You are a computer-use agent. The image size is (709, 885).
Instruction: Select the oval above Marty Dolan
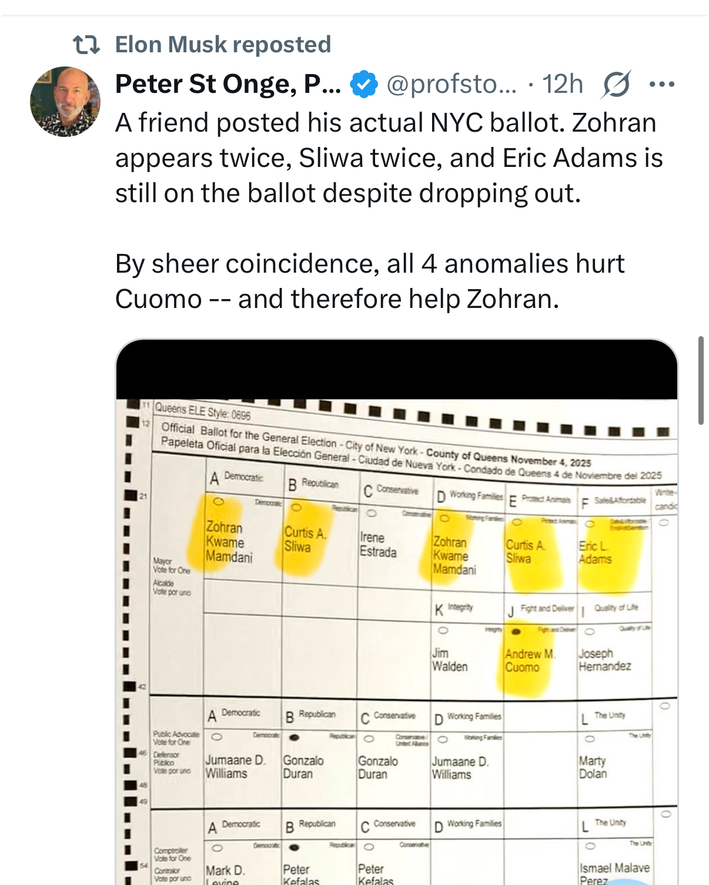pos(590,739)
